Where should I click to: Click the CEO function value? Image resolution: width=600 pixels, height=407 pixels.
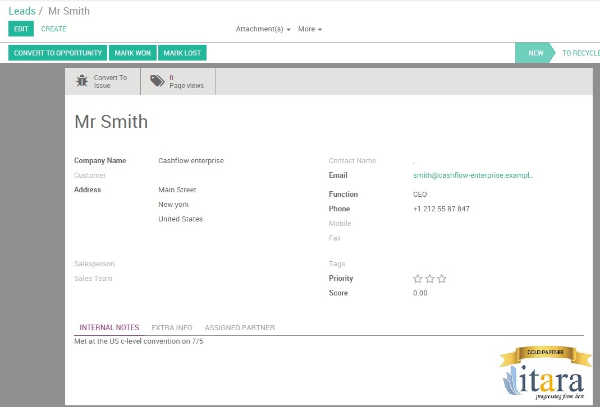click(x=420, y=194)
